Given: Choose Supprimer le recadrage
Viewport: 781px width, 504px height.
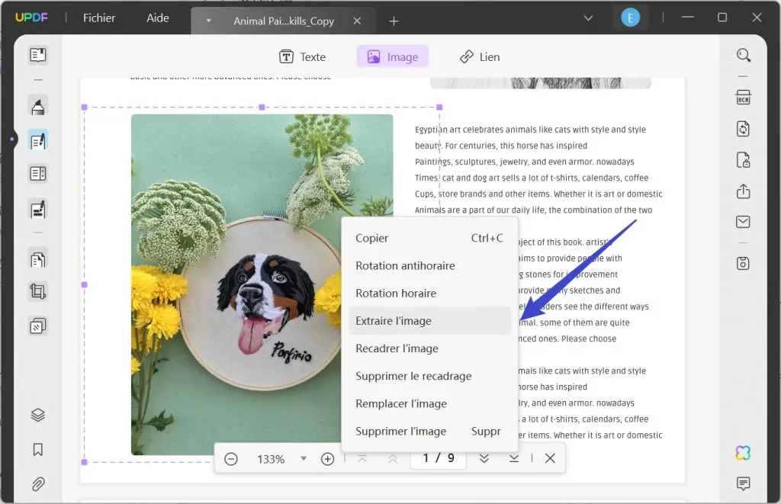Looking at the screenshot, I should [x=430, y=376].
